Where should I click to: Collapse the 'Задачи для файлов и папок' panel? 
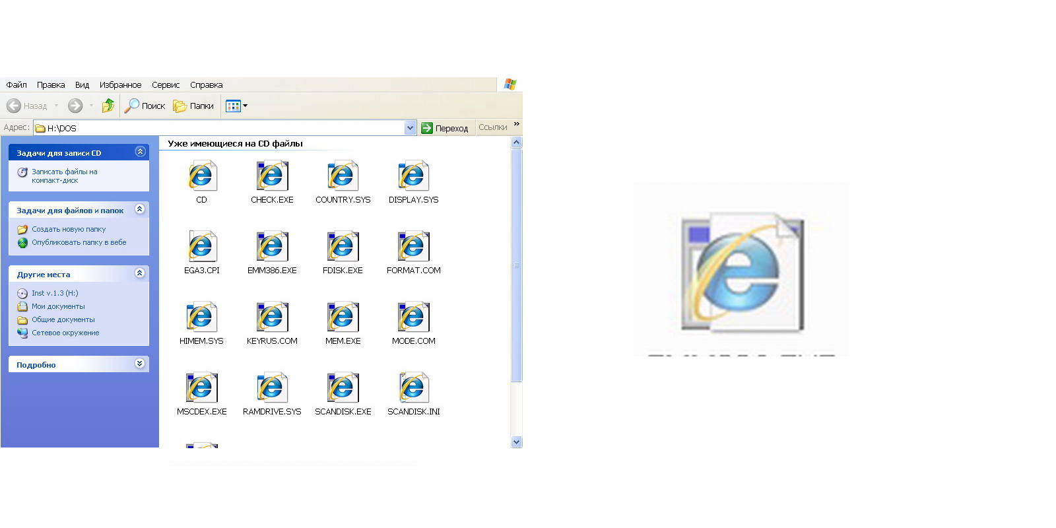point(140,209)
